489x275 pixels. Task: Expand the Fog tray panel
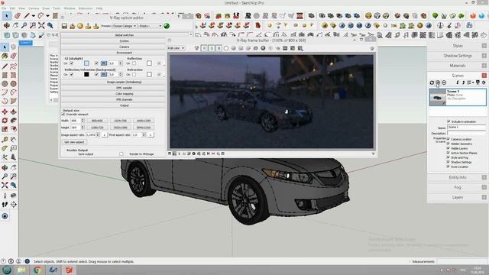tap(457, 187)
